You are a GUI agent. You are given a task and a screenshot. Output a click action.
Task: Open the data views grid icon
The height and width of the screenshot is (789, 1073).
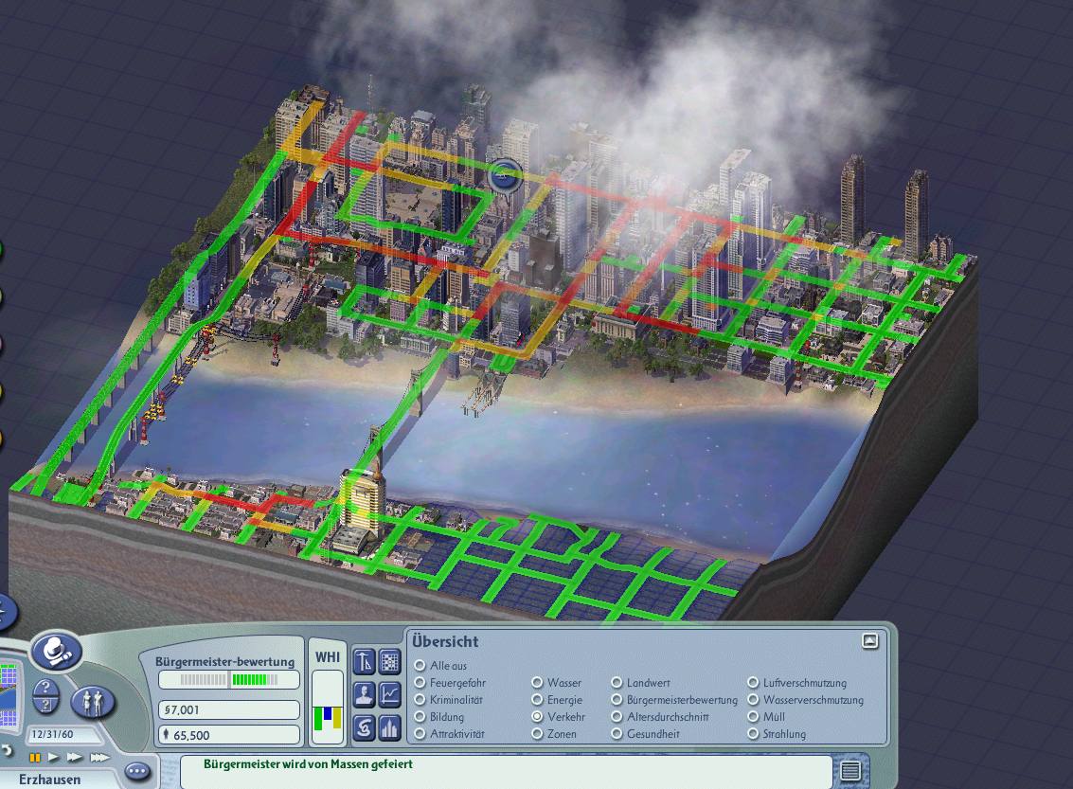[389, 662]
